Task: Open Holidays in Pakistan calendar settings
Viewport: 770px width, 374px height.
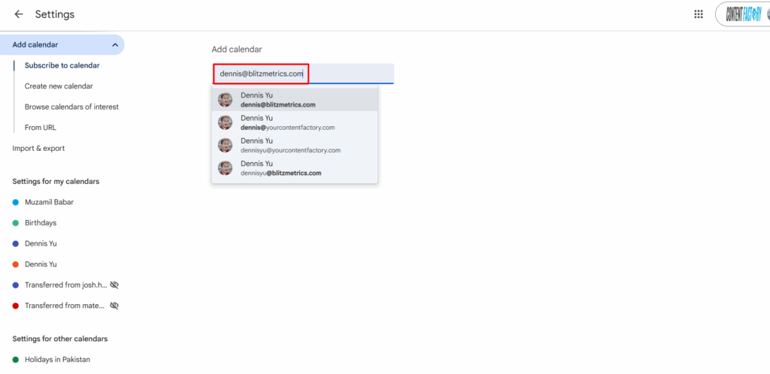Action: [x=57, y=359]
